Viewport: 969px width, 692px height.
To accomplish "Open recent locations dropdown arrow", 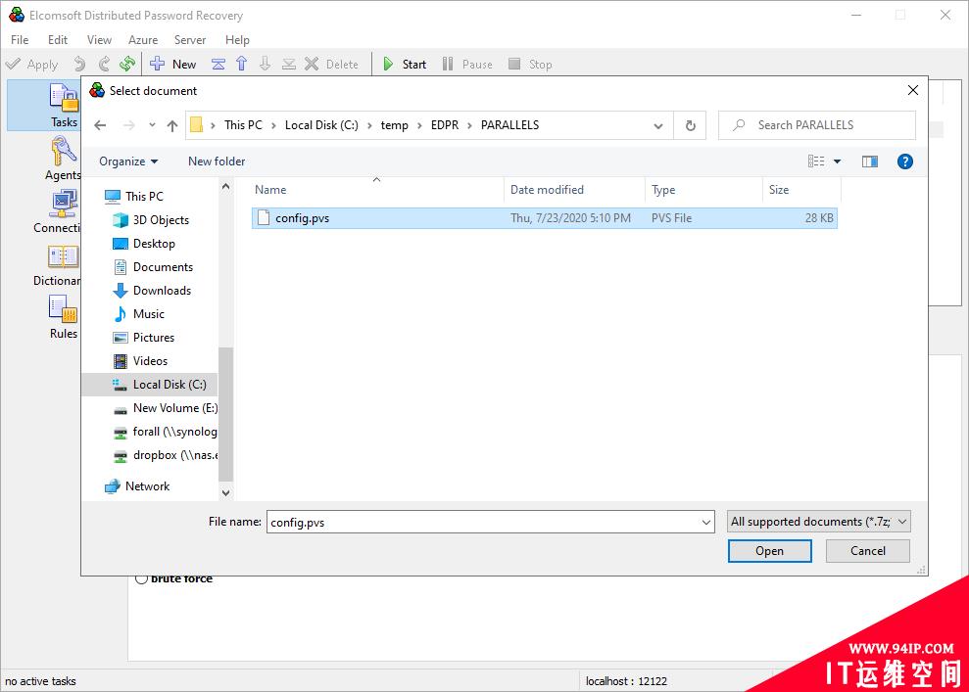I will pos(152,125).
